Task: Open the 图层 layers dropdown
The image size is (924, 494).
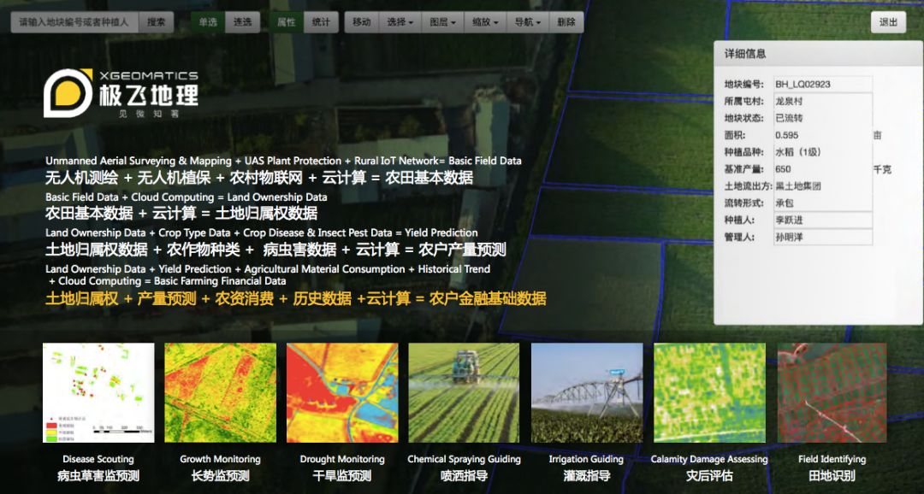Action: tap(441, 22)
